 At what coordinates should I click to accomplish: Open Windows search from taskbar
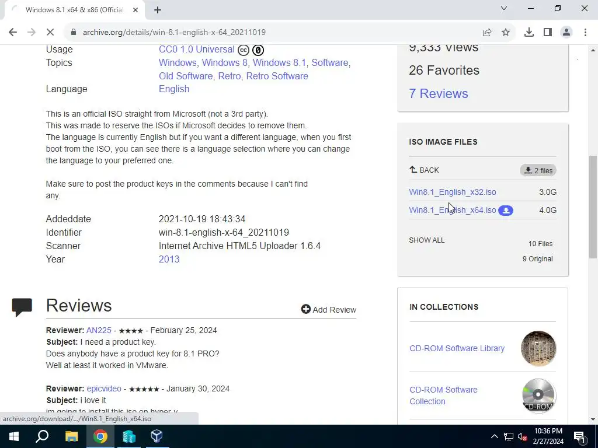tap(42, 436)
